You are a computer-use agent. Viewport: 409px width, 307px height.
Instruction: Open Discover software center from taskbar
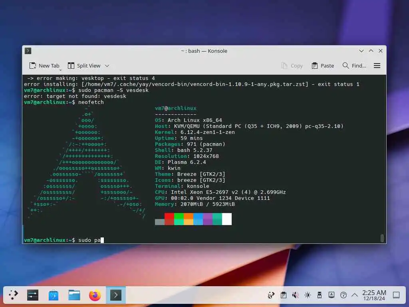coord(54,295)
